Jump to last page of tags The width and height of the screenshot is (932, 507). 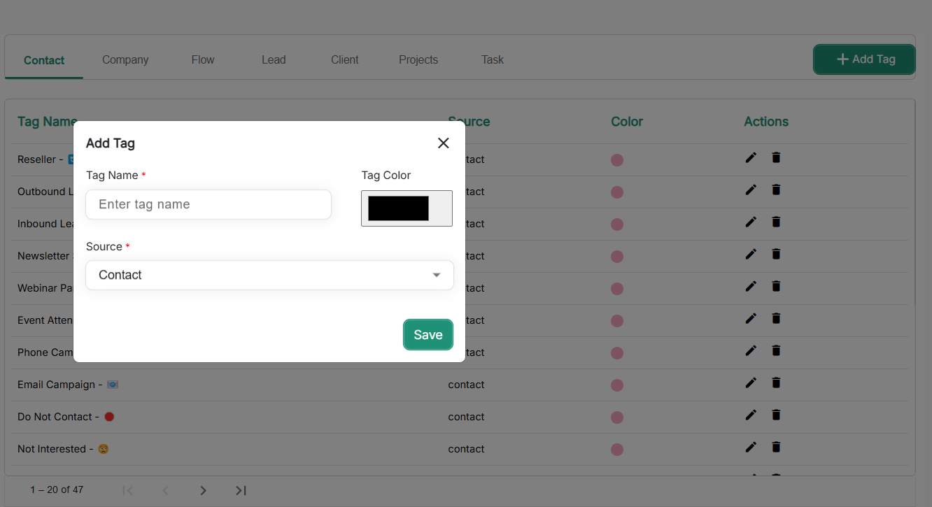click(x=241, y=490)
